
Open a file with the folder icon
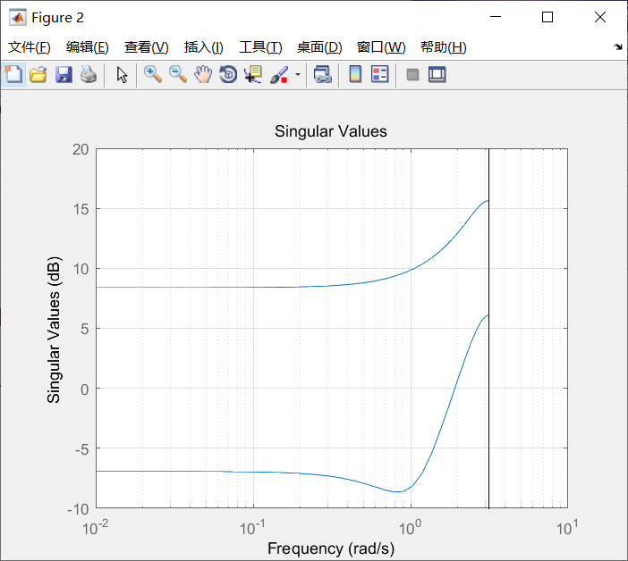pos(38,75)
